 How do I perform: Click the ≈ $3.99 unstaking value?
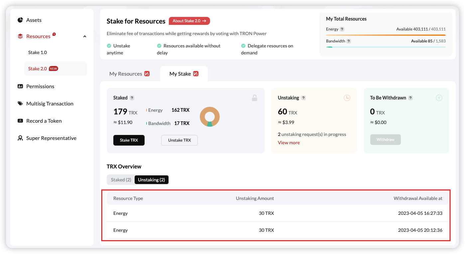click(x=286, y=122)
